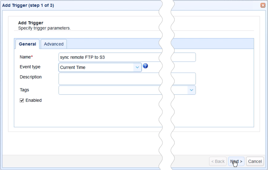Click the Cancel button
268x170 pixels.
point(255,161)
